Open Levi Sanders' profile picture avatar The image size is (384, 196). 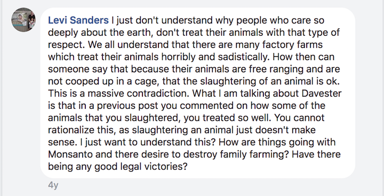[23, 20]
